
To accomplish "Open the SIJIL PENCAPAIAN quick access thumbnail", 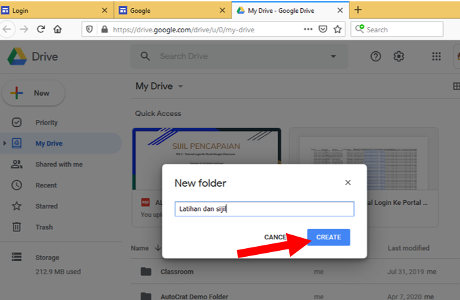I will pos(206,159).
